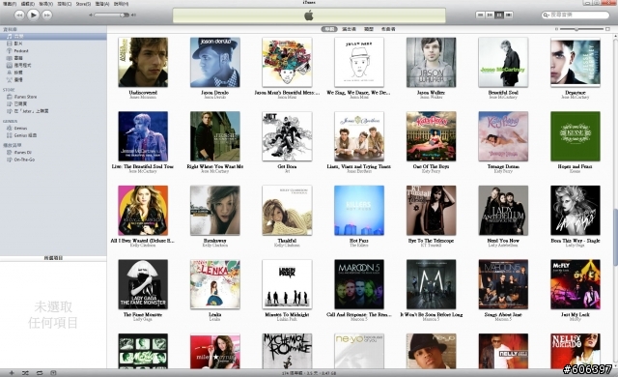The image size is (618, 377).
Task: Open the Store(S) menu
Action: pos(83,4)
